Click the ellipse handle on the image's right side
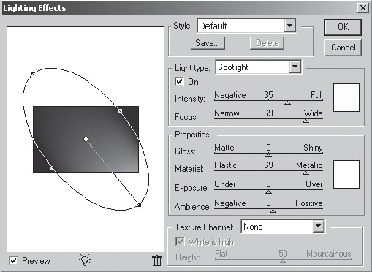 120,111
